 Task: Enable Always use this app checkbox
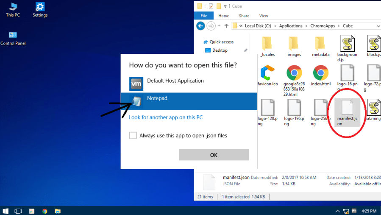pos(133,136)
